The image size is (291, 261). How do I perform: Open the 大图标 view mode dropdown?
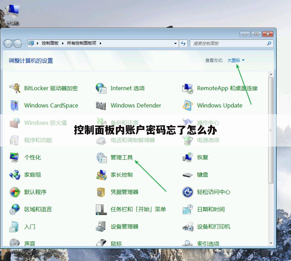pos(236,60)
